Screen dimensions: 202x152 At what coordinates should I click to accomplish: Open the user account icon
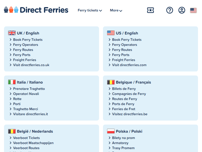point(182,10)
